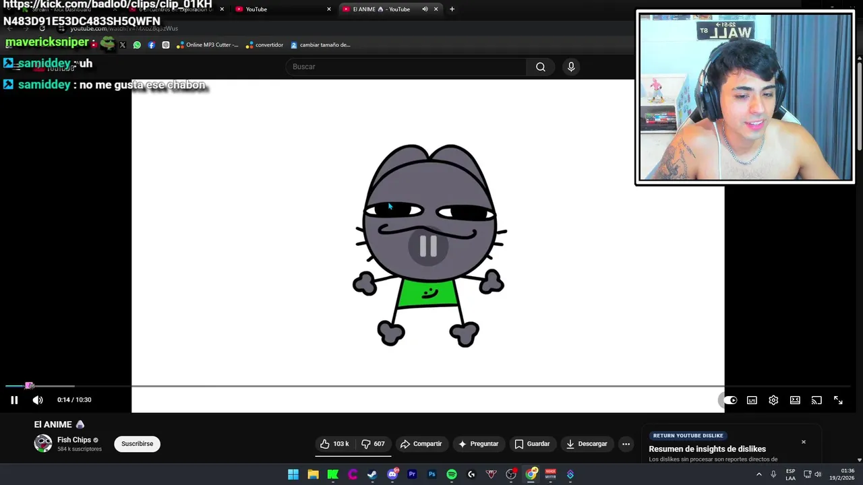Open the ESP LAA language selector

pyautogui.click(x=790, y=474)
